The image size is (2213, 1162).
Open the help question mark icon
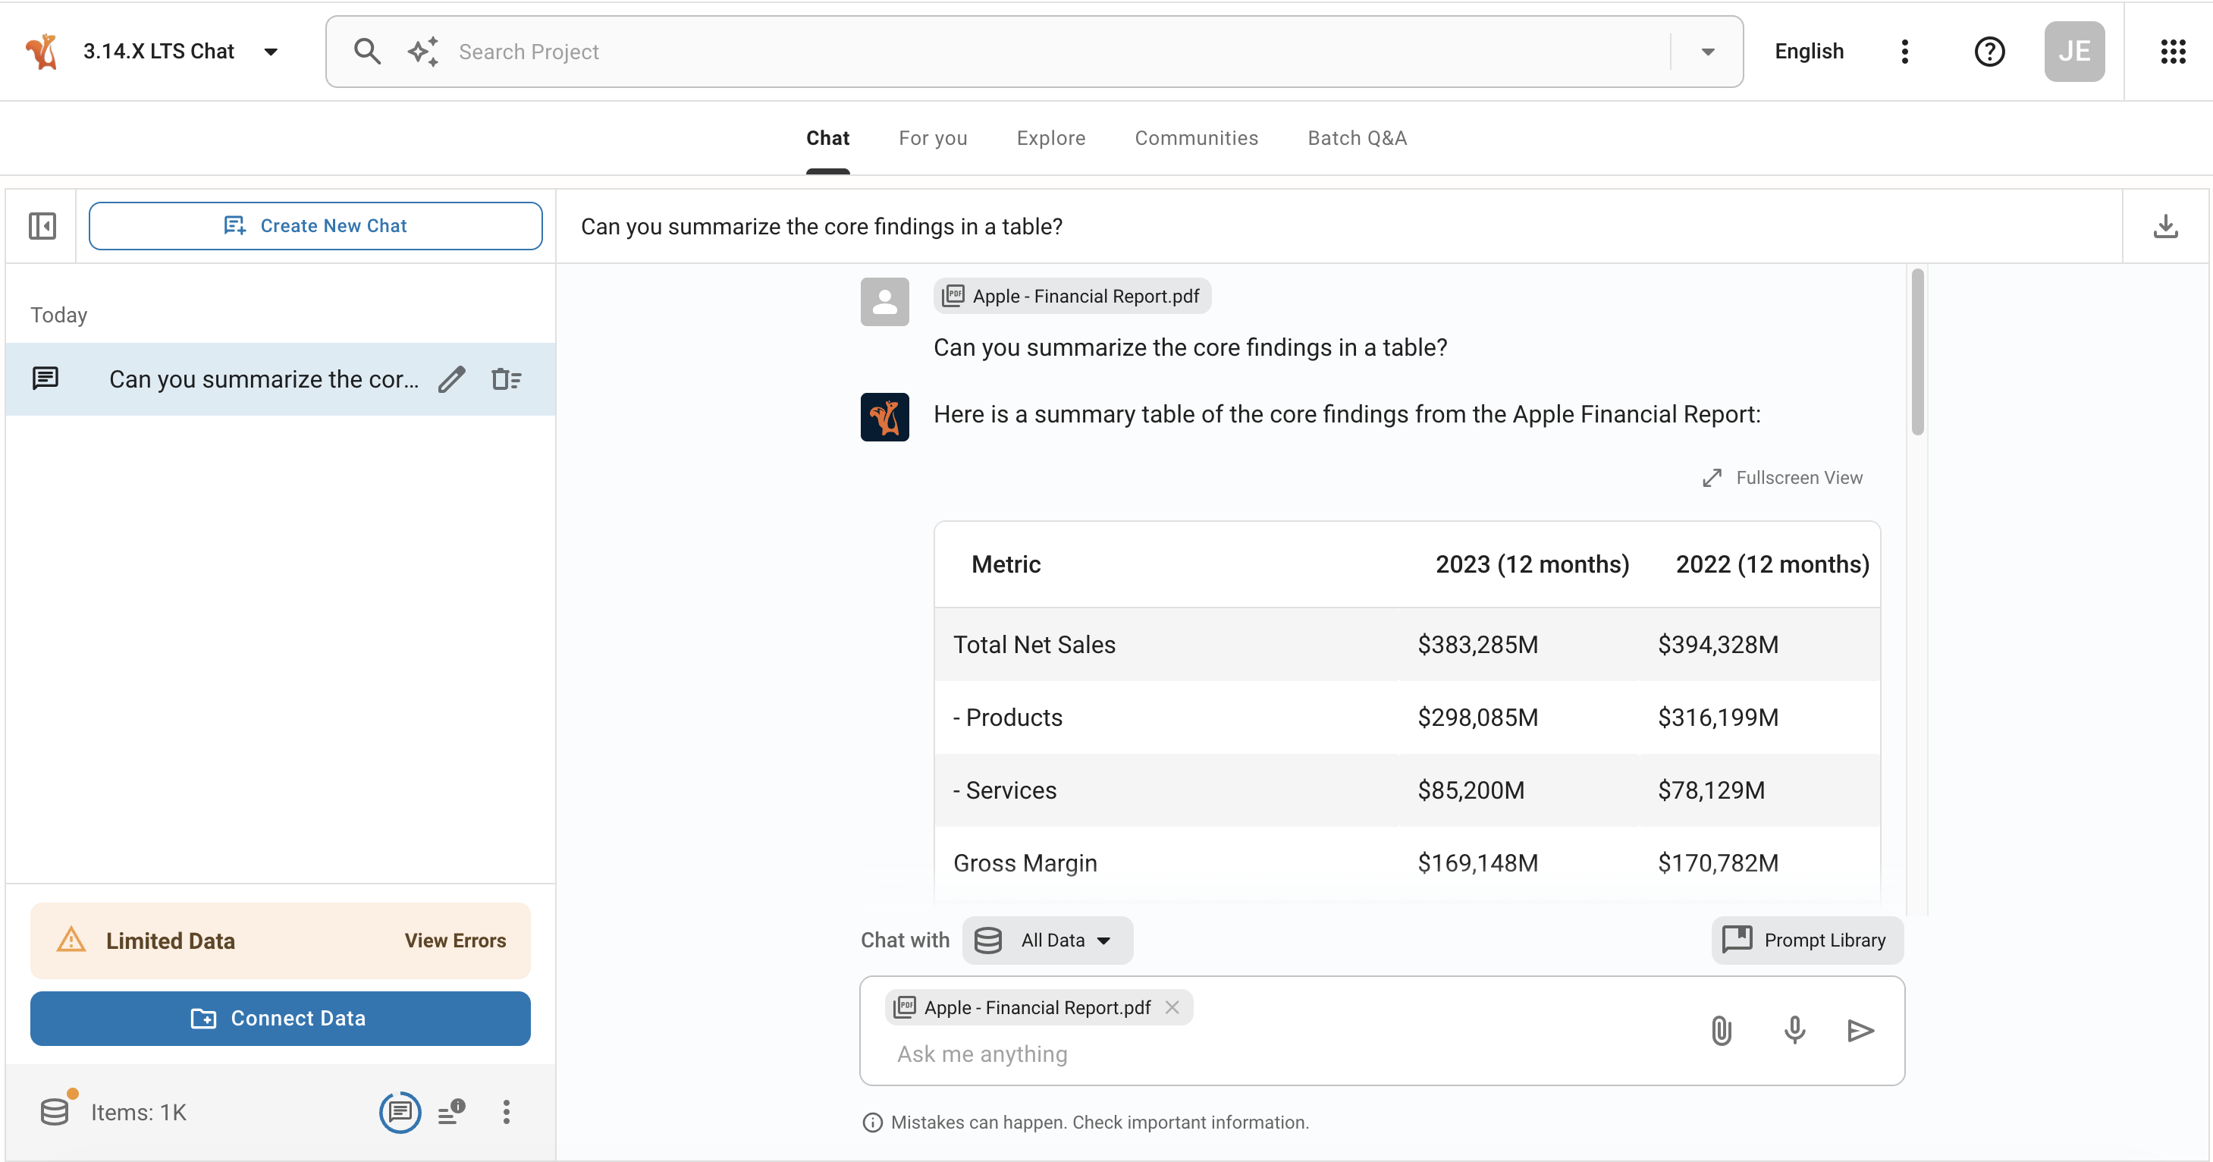point(1989,52)
